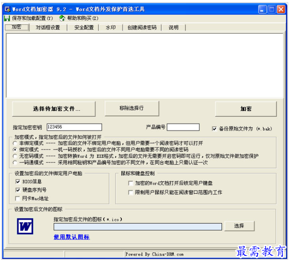Enable the 网卡Mac地址 checkbox

18,198
